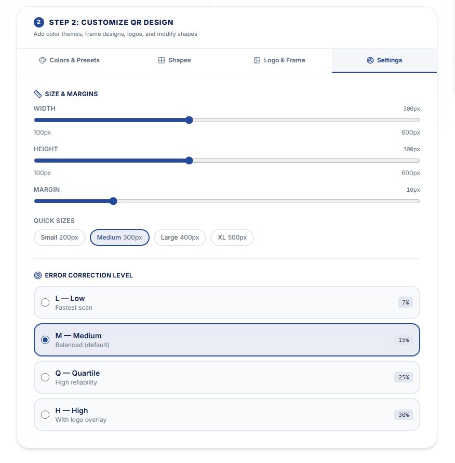
Task: Click the step 2 number badge
Action: point(38,22)
